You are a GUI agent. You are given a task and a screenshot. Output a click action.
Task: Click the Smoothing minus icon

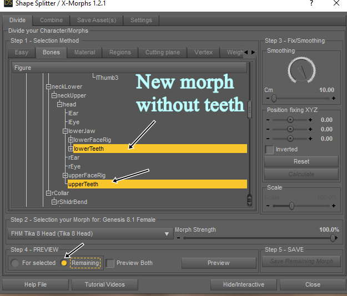click(x=268, y=98)
